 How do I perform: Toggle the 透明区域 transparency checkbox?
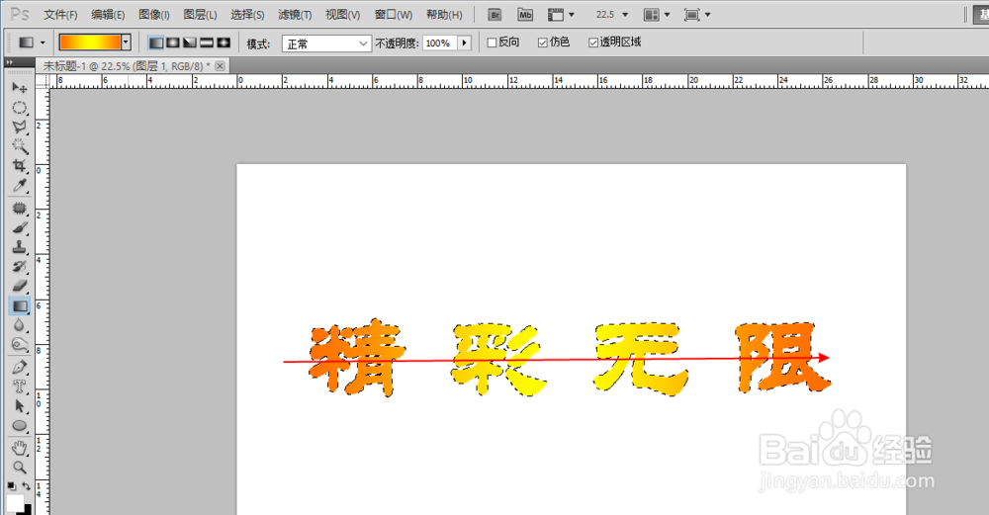[x=592, y=43]
